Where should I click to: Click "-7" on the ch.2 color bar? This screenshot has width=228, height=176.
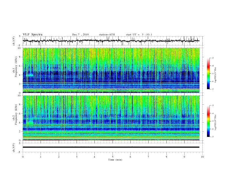pos(212,137)
